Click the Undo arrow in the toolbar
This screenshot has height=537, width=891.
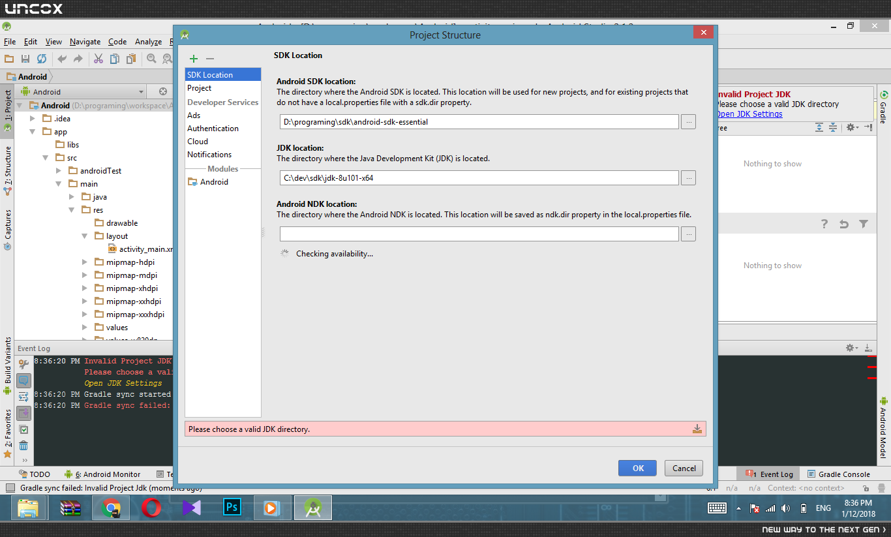pos(62,59)
